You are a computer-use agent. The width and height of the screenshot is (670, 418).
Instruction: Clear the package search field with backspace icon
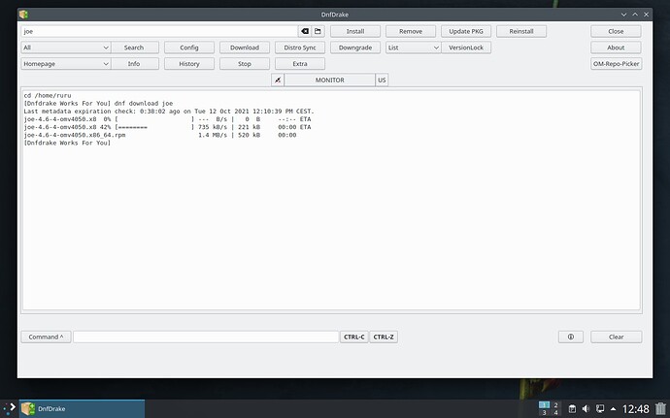[305, 31]
